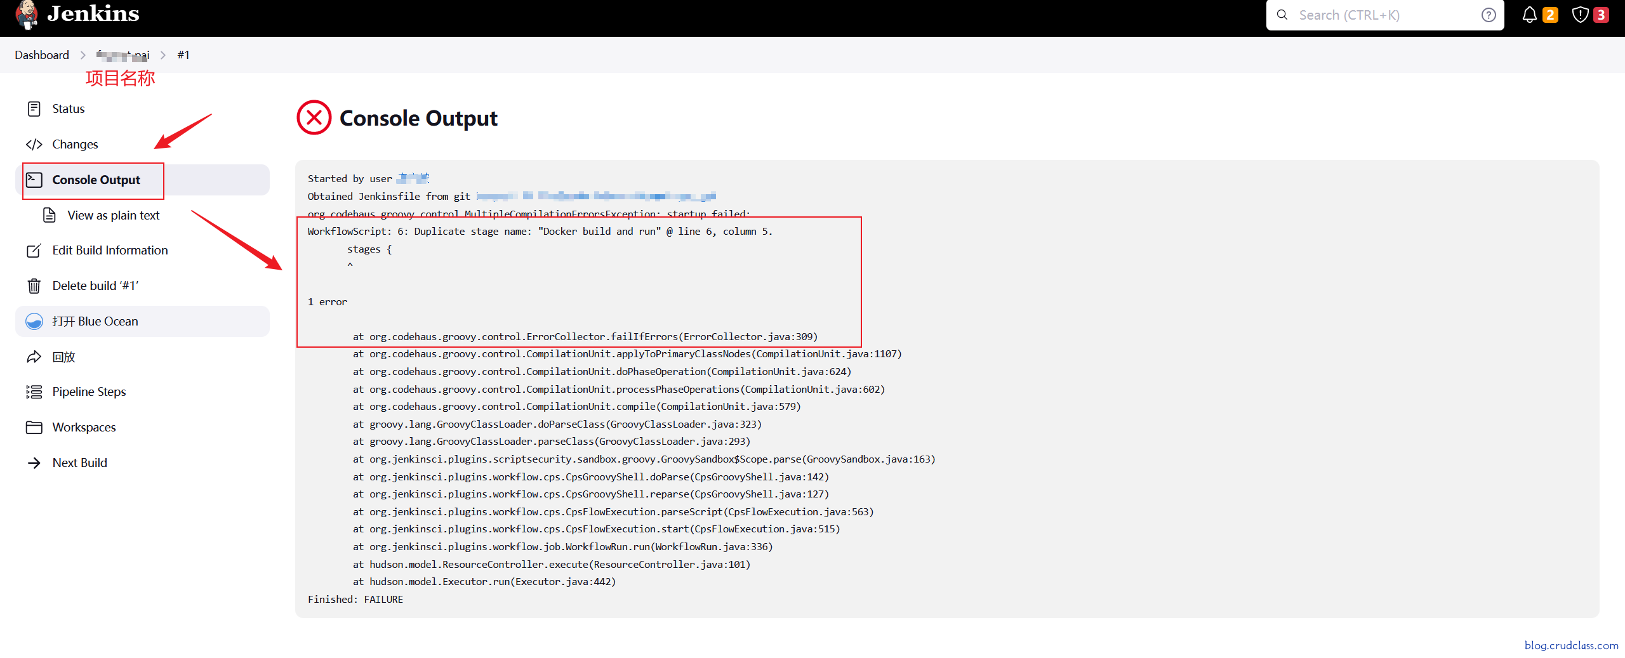This screenshot has height=658, width=1625.
Task: Select Console Output in the sidebar
Action: click(x=142, y=180)
